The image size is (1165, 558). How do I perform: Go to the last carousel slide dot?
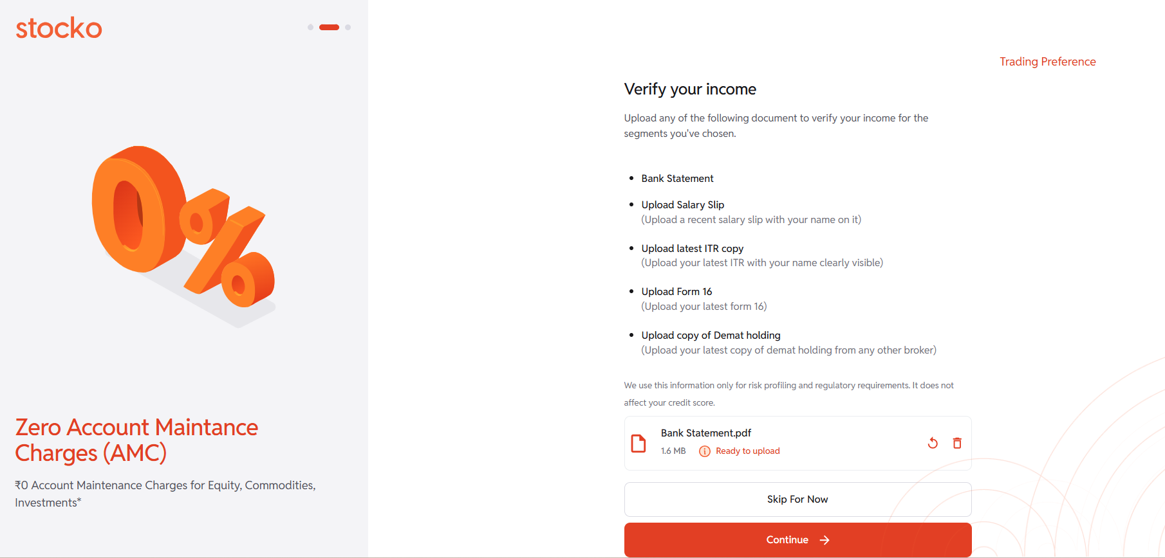click(x=348, y=27)
